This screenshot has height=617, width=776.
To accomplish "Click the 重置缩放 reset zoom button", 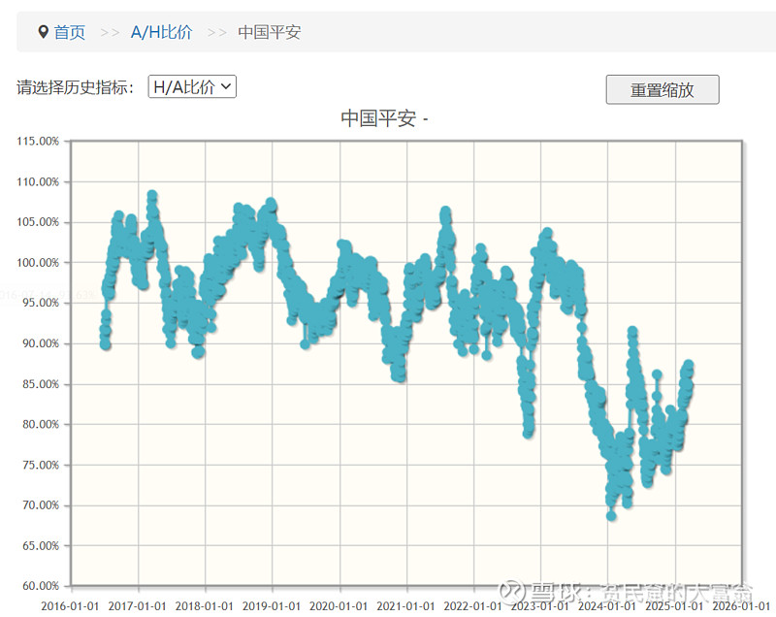I will point(663,89).
